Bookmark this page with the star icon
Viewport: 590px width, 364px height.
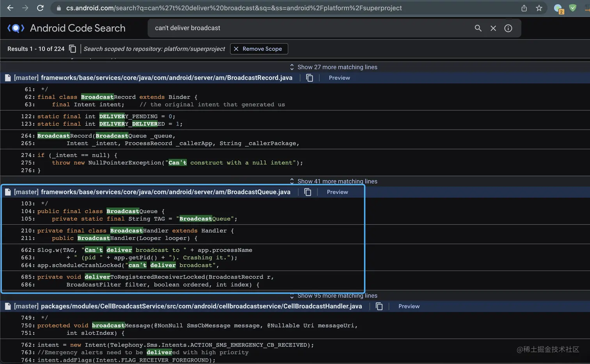539,8
